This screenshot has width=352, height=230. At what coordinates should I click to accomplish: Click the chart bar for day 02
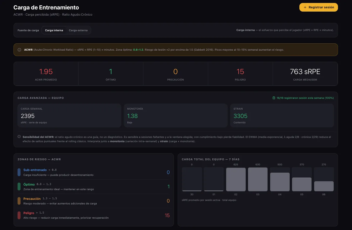click(x=236, y=179)
